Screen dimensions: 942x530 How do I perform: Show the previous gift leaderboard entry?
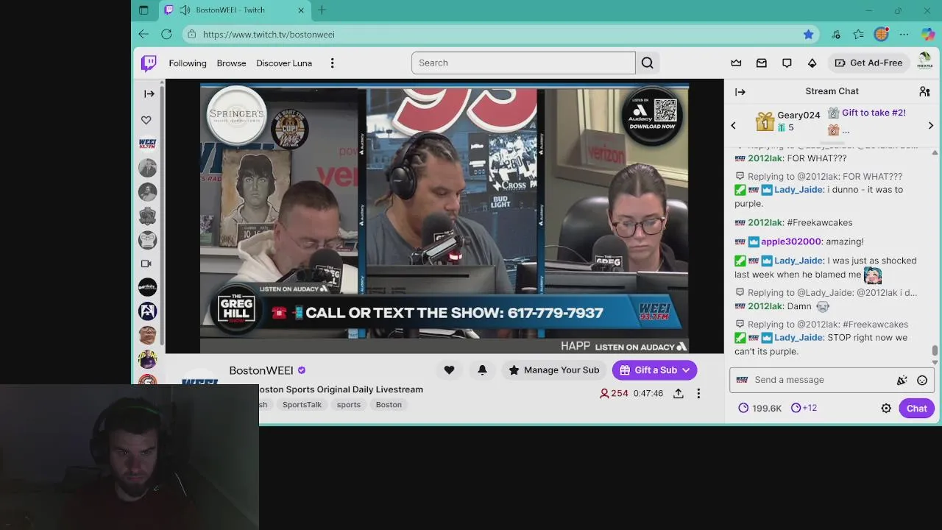point(733,126)
